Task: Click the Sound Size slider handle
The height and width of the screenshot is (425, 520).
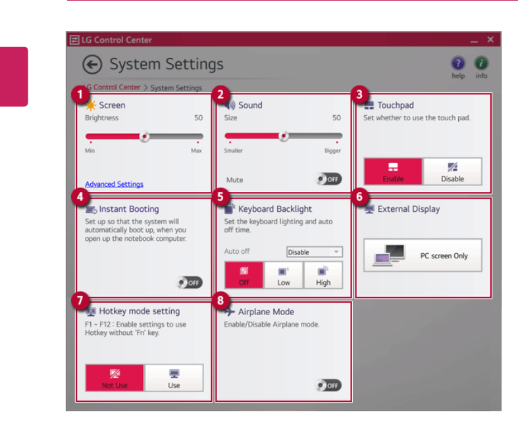Action: tap(284, 136)
